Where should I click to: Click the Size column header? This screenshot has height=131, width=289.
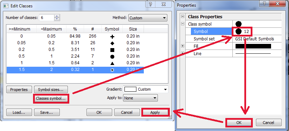[133, 29]
